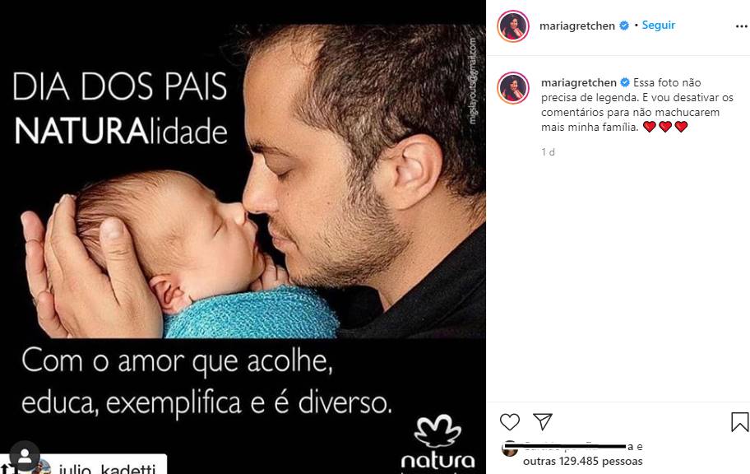Open mariagretchen profile picture in header
750x474 pixels.
point(513,26)
